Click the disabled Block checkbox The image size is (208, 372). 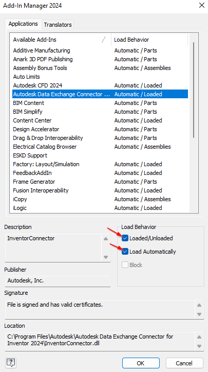pos(125,265)
